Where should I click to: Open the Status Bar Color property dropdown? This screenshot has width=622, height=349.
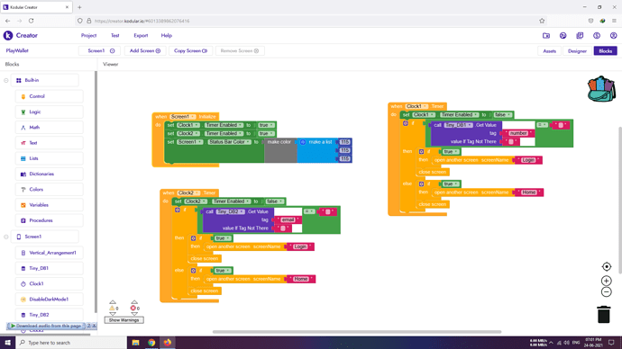(230, 141)
